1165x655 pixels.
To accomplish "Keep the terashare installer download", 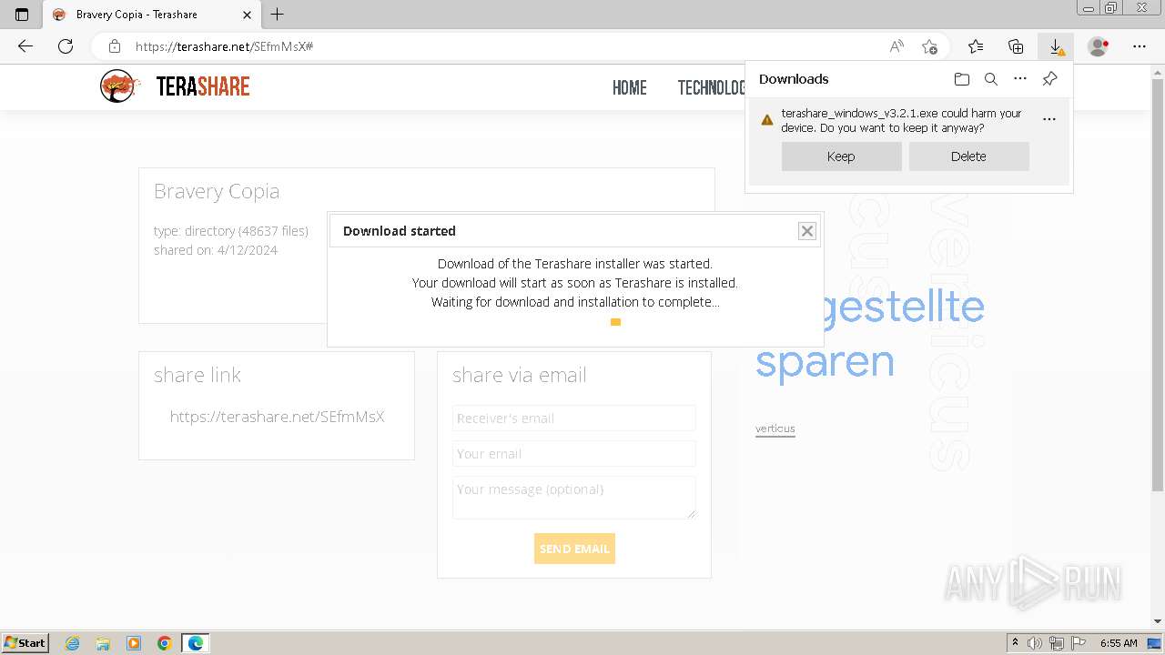I will pos(841,156).
